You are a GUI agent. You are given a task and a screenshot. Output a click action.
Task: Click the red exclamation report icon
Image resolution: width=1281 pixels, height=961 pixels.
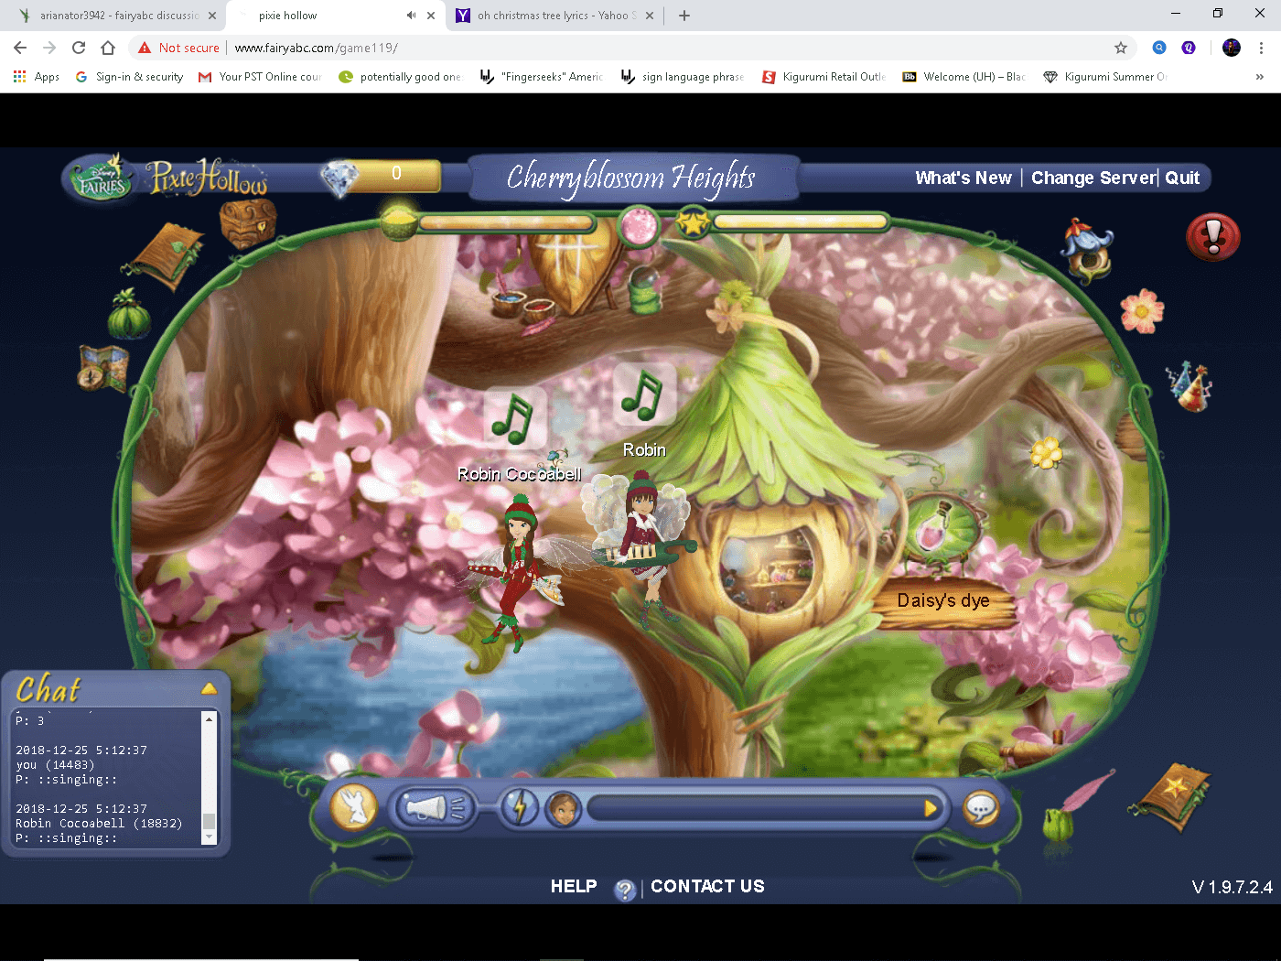pos(1212,237)
